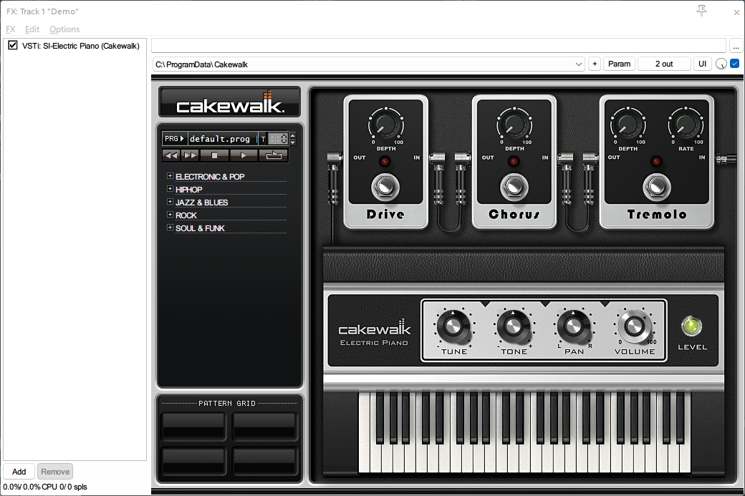Click the Add FX button
This screenshot has width=745, height=496.
click(x=19, y=472)
